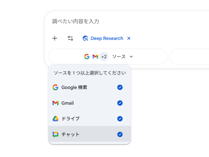Click the +2 additional sources badge
Viewport: 209px width, 157px height.
click(104, 57)
